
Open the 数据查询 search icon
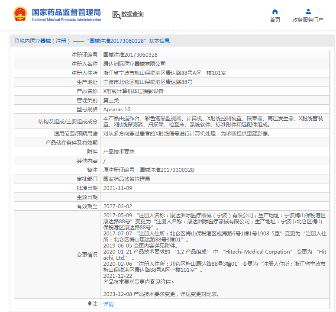click(116, 15)
